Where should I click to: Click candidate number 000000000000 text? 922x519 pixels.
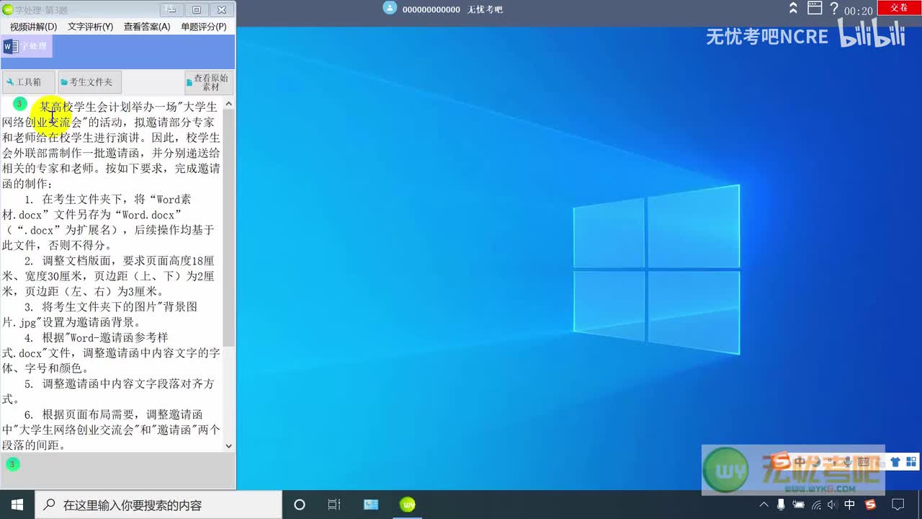(431, 9)
